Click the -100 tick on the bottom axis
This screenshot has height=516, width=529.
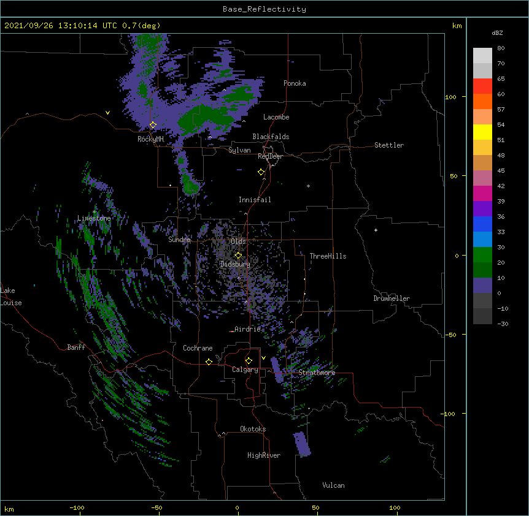click(77, 507)
